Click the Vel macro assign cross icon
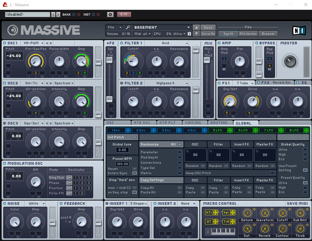The image size is (312, 241). tap(233, 213)
